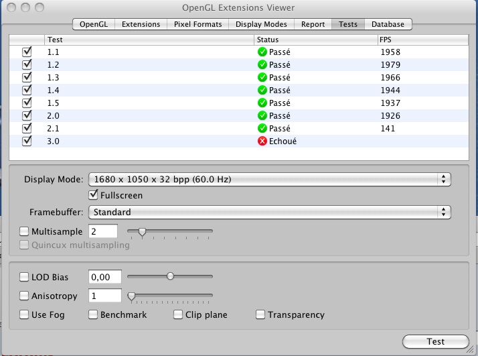The image size is (478, 356).
Task: Uncheck test 2.1 checkbox
Action: click(x=27, y=128)
